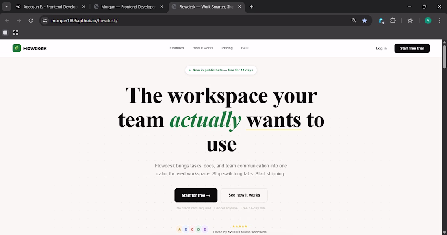Click avatar circle B
The width and height of the screenshot is (447, 235).
[186, 229]
